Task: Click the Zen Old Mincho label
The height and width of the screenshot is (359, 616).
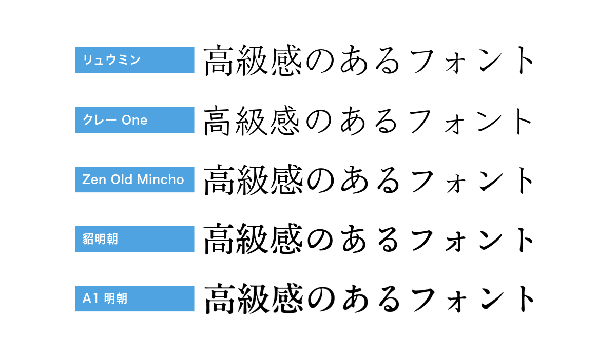Action: coord(134,180)
